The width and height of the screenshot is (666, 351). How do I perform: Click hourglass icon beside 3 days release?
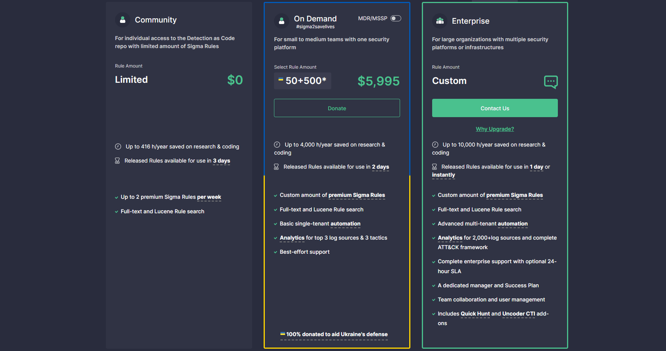[x=117, y=161]
